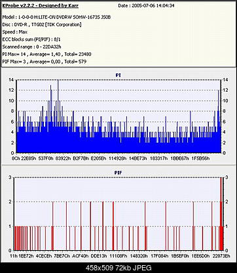This screenshot has height=273, width=237.
Task: Click the 8Ch label on PI axis
Action: click(x=16, y=158)
